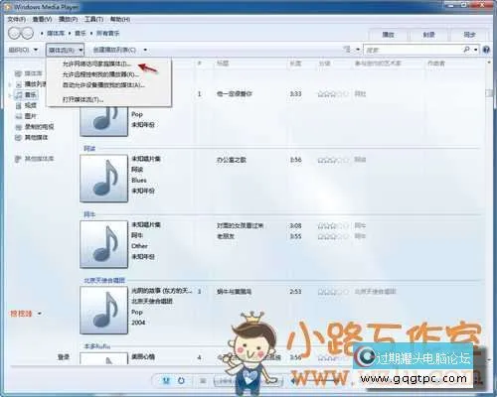Click the vertical scrollbar thumb of the song list
The image size is (497, 397).
489,93
